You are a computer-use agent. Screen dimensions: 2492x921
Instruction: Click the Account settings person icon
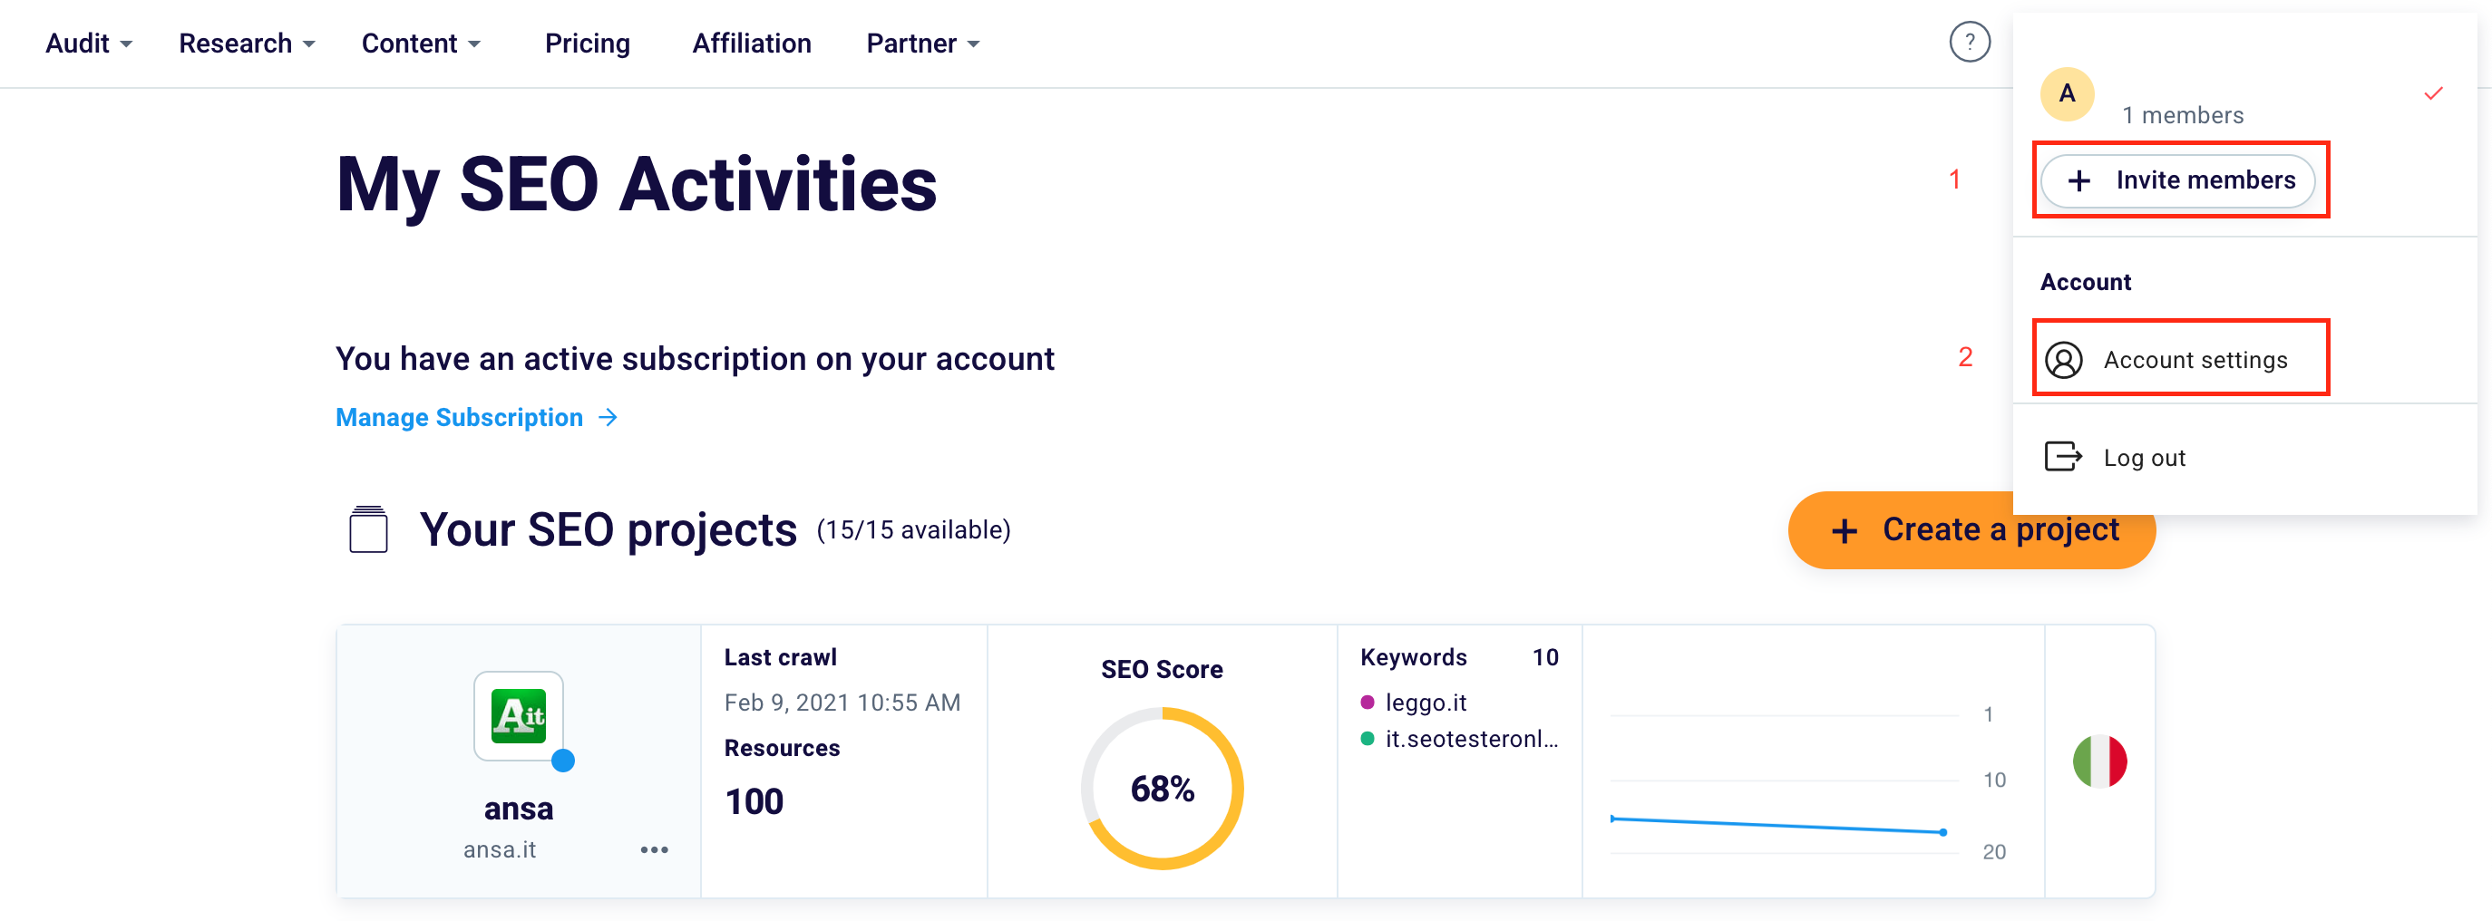[x=2063, y=360]
